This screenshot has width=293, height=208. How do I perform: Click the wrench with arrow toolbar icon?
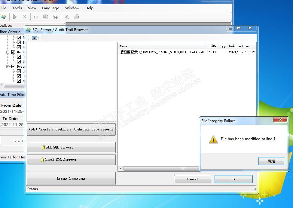pyautogui.click(x=55, y=17)
